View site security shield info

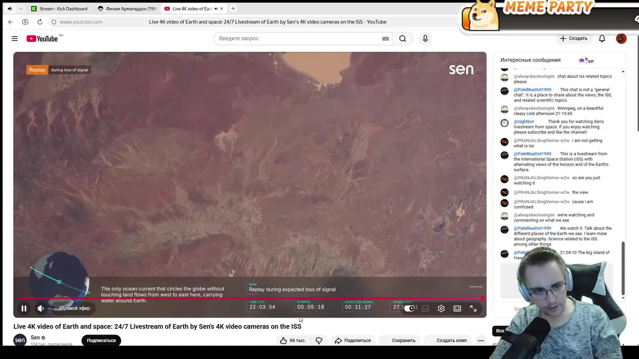[54, 22]
